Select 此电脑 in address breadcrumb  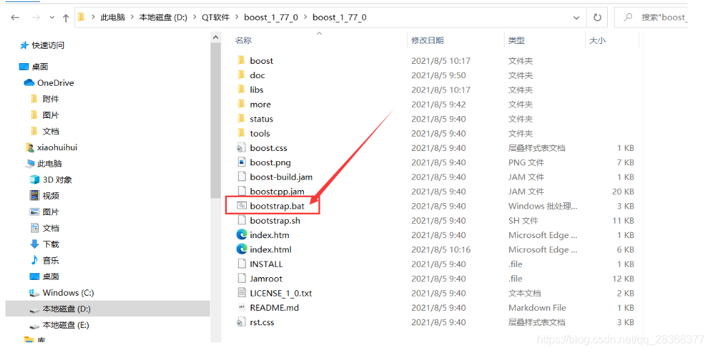tap(113, 18)
